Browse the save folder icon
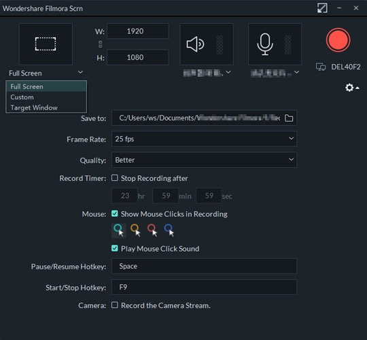This screenshot has width=367, height=340. [x=289, y=118]
